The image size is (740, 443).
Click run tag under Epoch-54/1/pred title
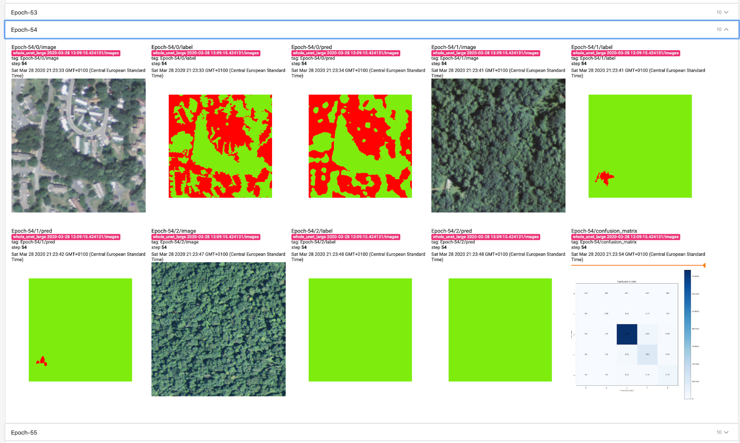point(66,237)
